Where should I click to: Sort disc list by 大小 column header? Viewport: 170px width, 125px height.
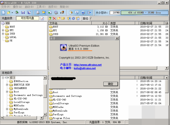coord(100,23)
